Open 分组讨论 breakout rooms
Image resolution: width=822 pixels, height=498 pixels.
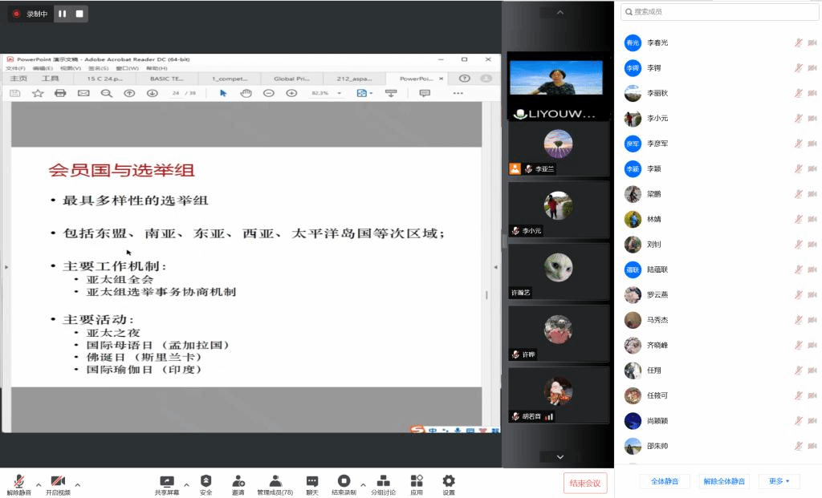pos(383,484)
